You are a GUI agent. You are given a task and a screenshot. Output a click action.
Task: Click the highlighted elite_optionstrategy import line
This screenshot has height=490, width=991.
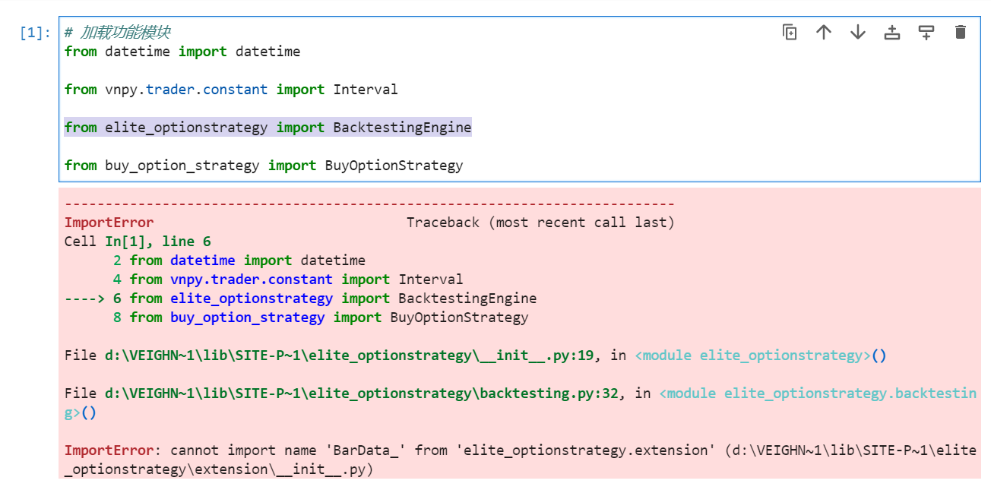[x=268, y=128]
